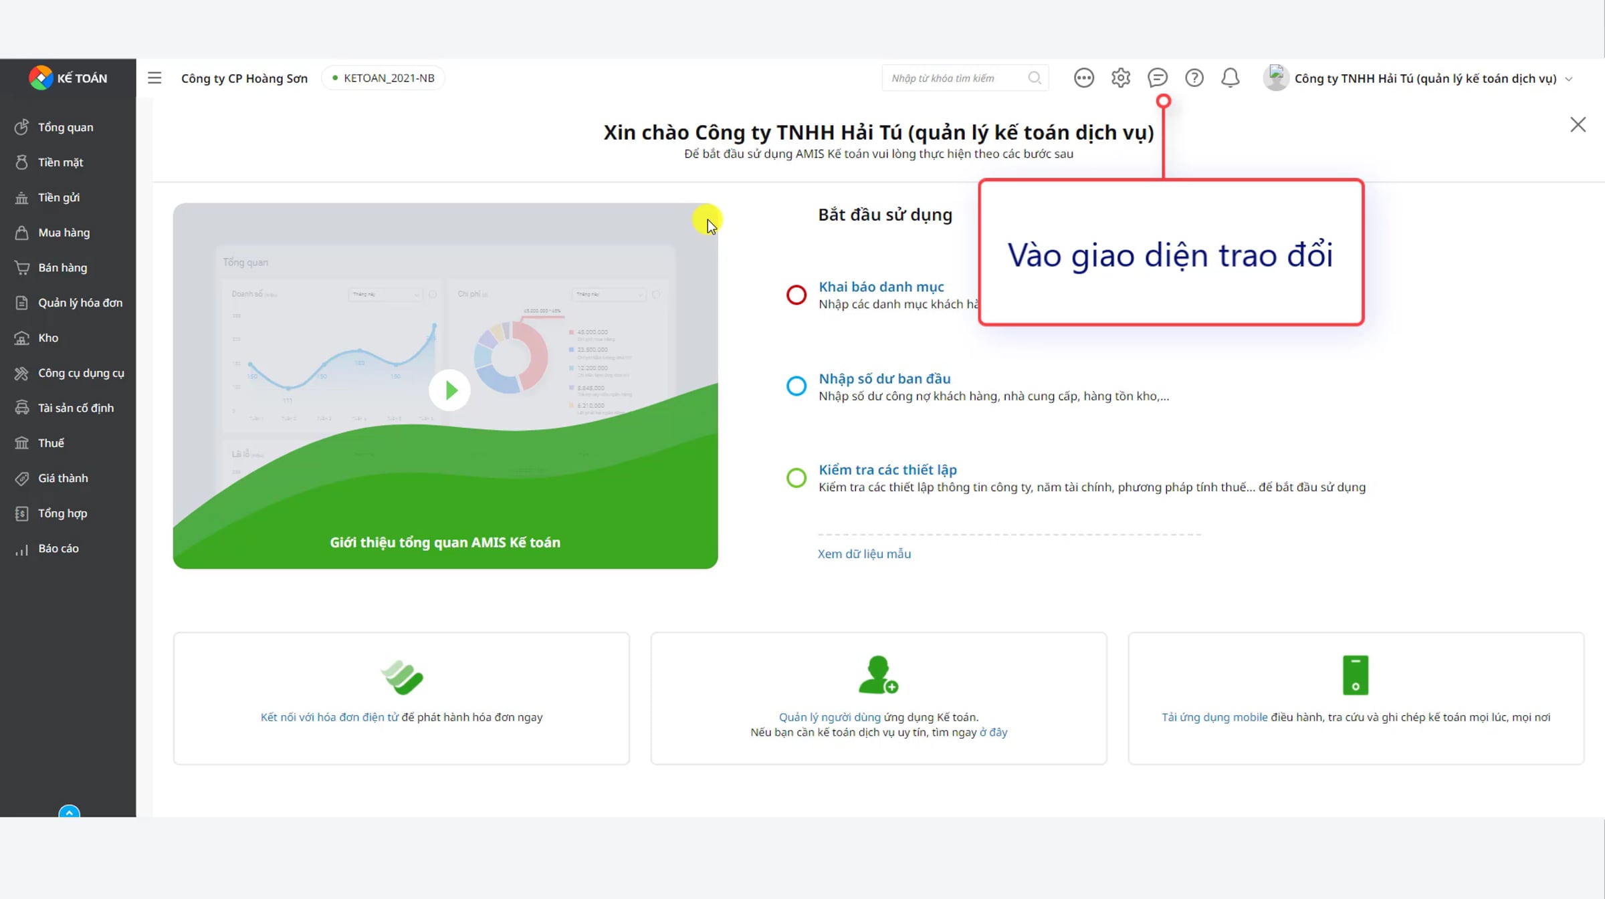The width and height of the screenshot is (1605, 899).
Task: Click the mobile app phone icon
Action: click(x=1356, y=675)
